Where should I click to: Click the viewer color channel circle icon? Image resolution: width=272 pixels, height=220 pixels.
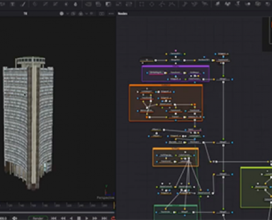62,13
